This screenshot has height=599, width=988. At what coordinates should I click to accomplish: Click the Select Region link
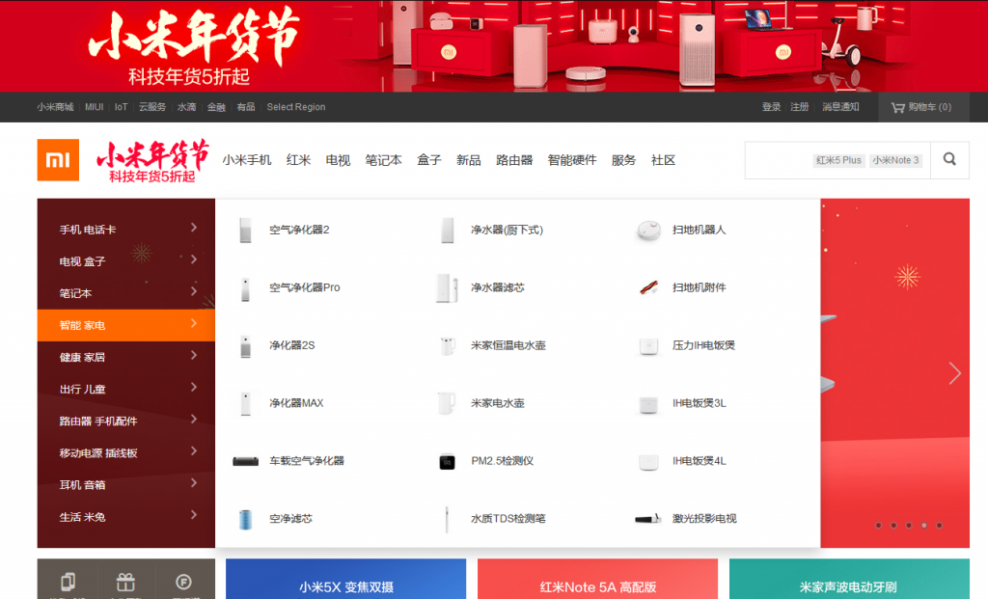tap(296, 107)
